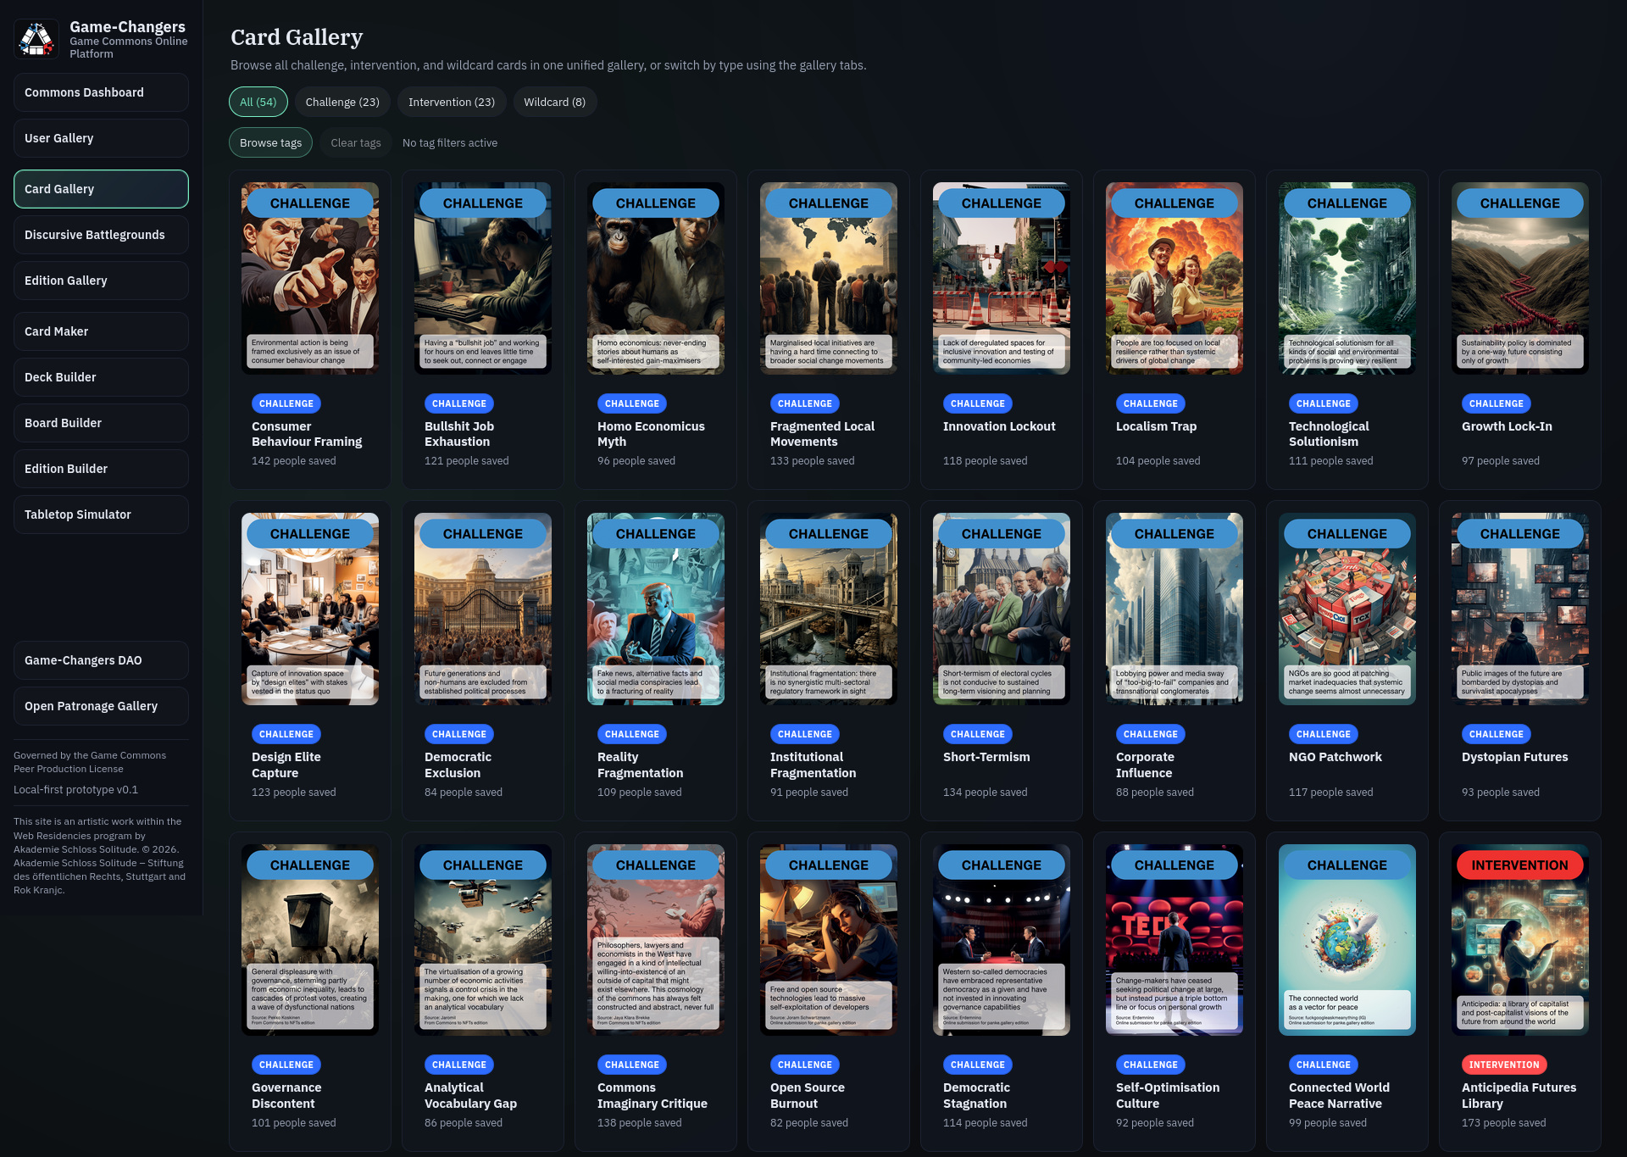
Task: Go to User Gallery
Action: coord(101,138)
